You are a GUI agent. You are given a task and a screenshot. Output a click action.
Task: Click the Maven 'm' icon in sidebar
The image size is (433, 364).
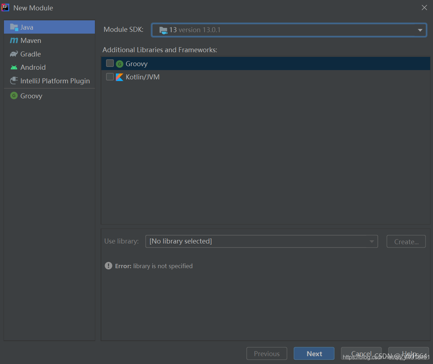tap(14, 40)
